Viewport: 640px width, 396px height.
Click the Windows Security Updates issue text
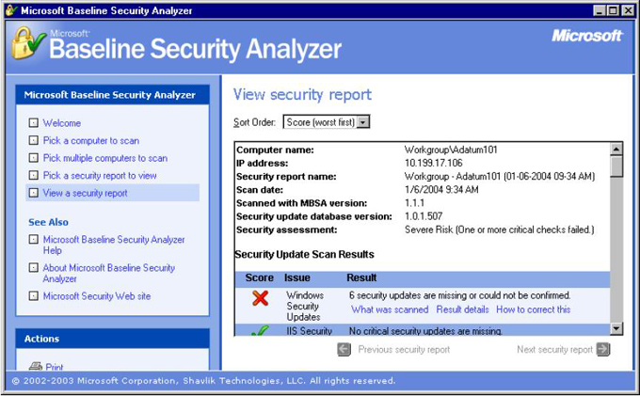(305, 306)
